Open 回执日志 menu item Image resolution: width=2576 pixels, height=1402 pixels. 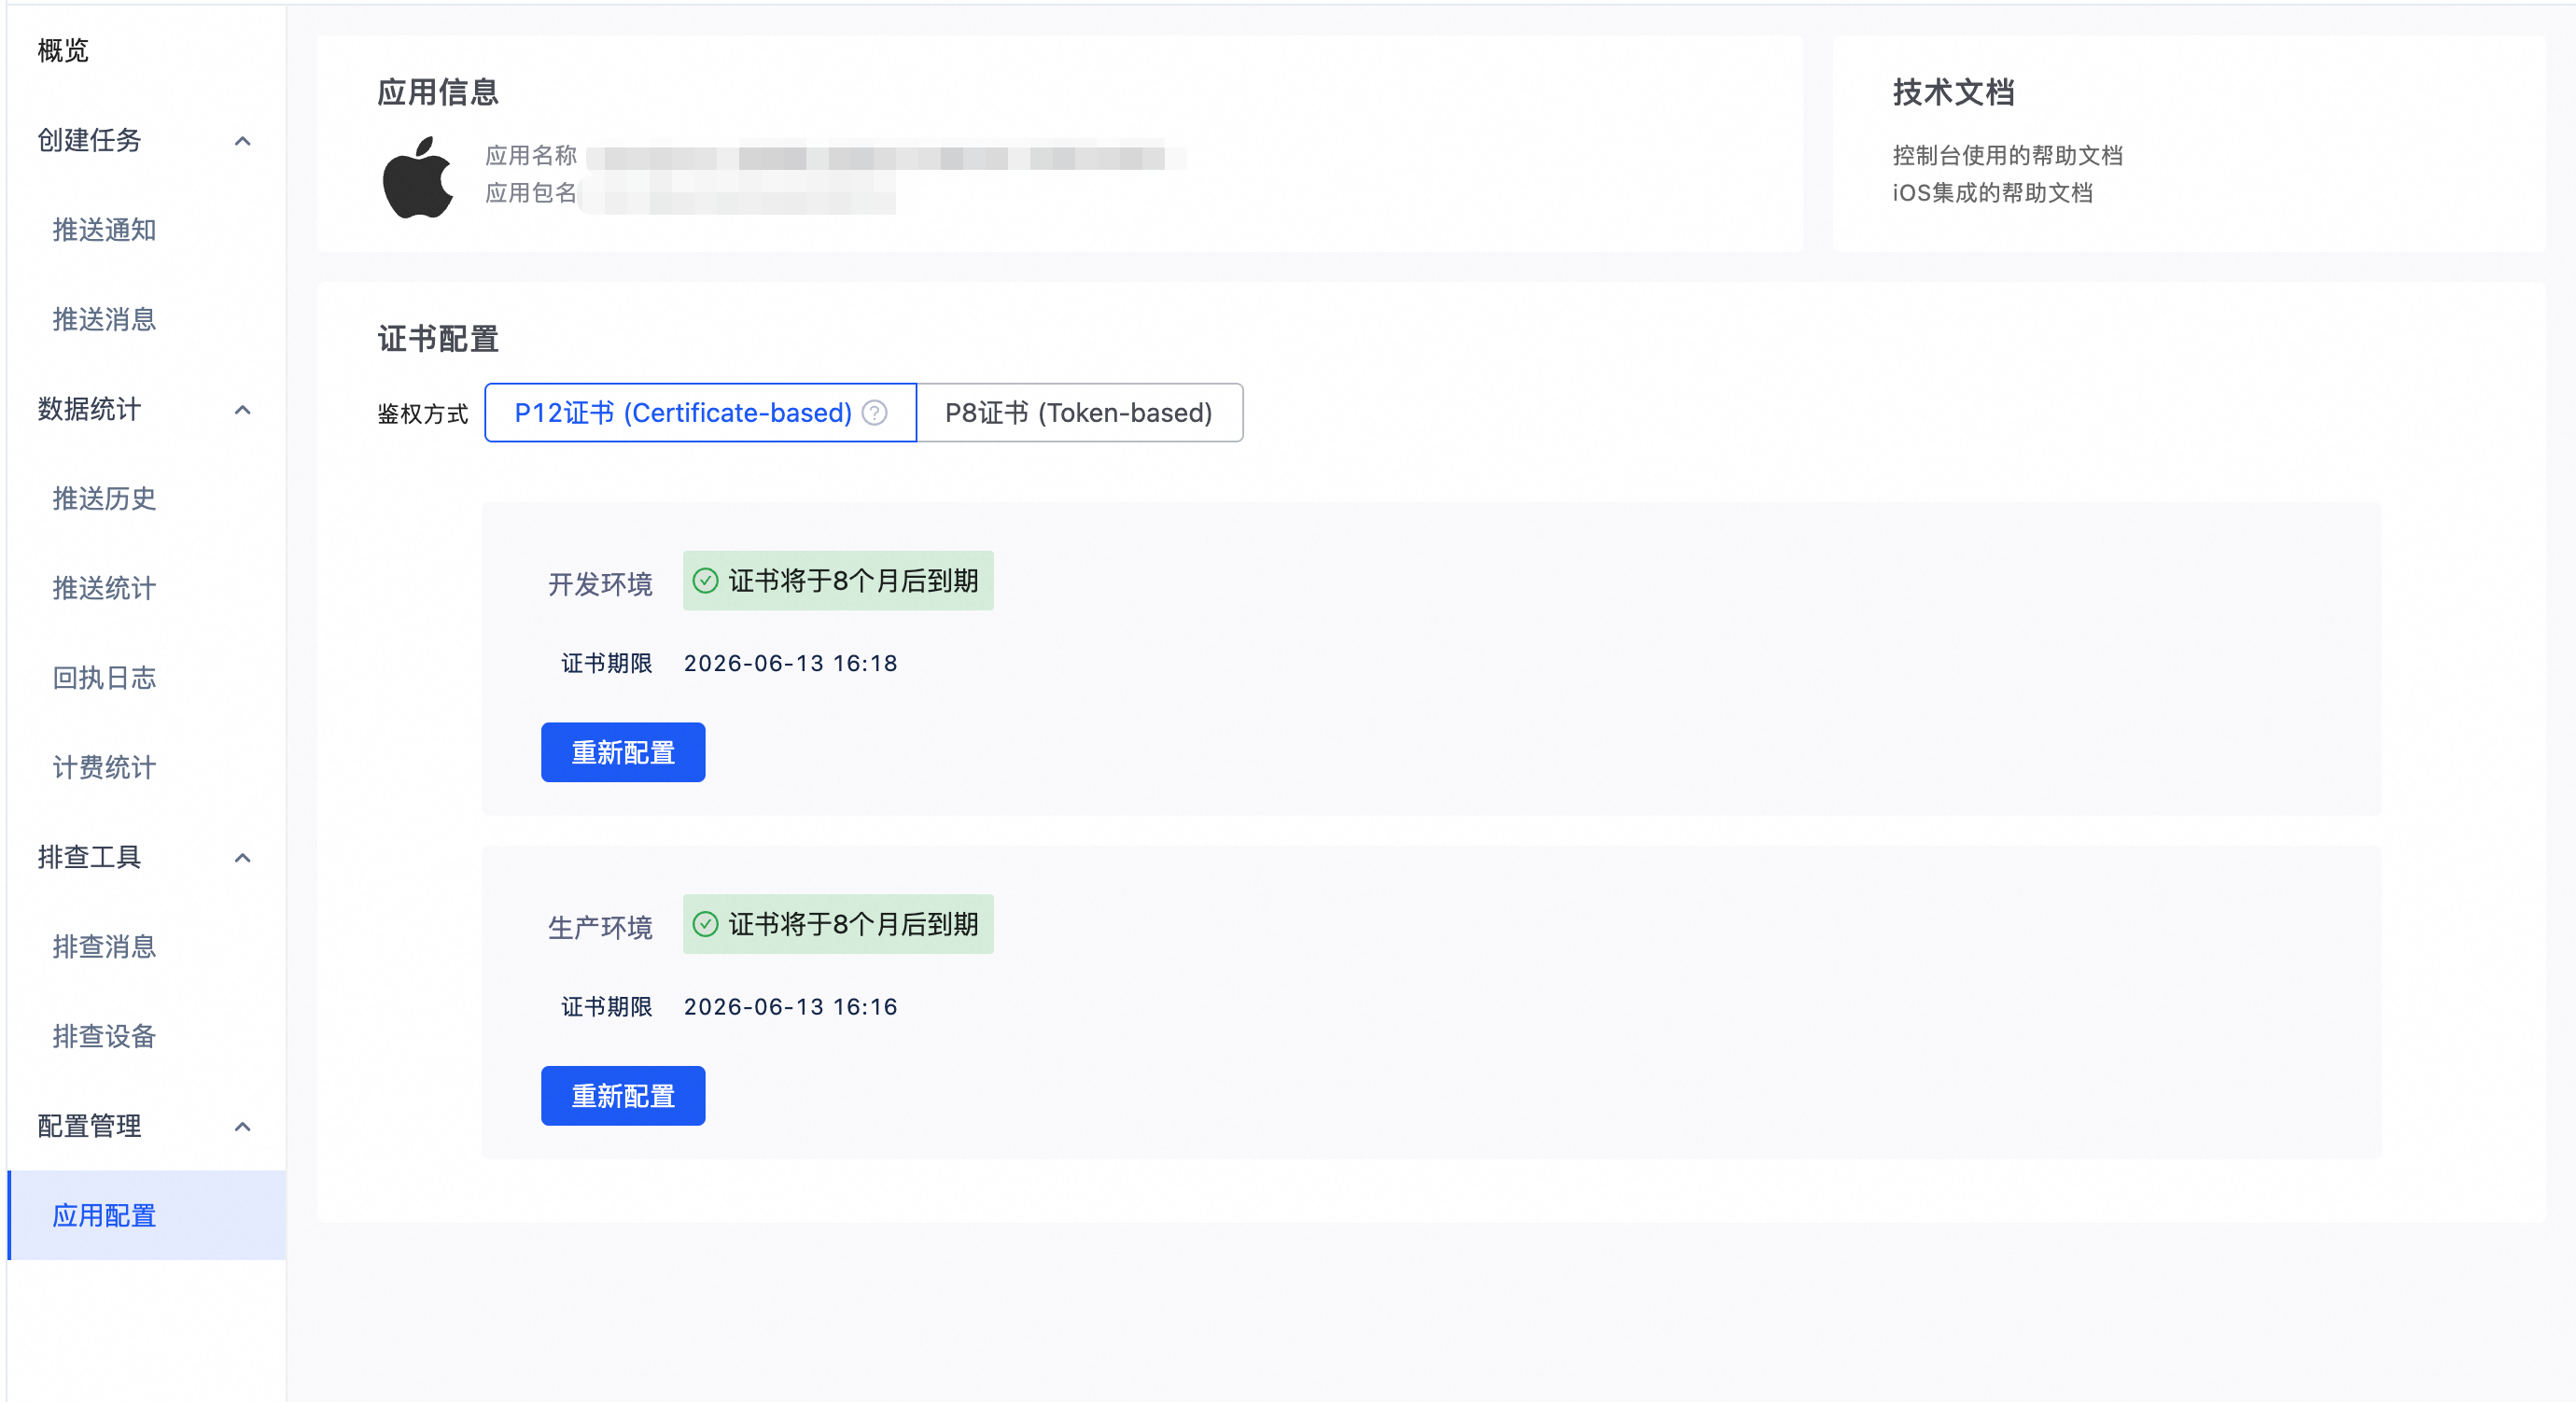(104, 678)
